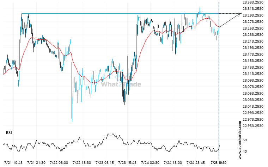
Task: Click the 23,073.2530 price axis label
Action: [253, 87]
